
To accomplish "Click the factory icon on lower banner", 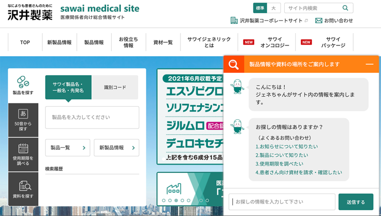I will (x=174, y=188).
